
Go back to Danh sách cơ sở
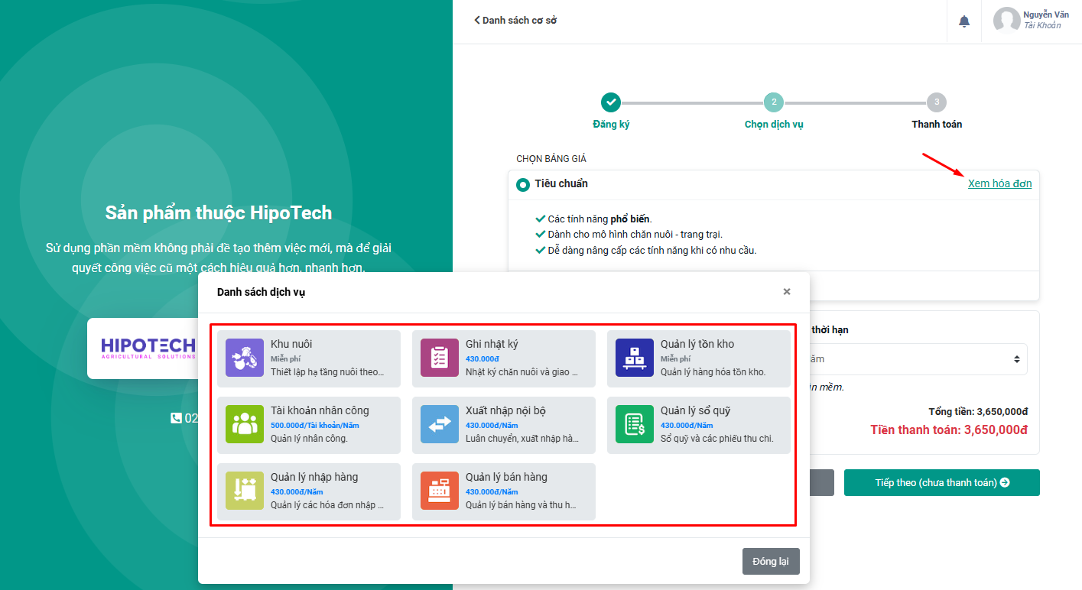515,21
